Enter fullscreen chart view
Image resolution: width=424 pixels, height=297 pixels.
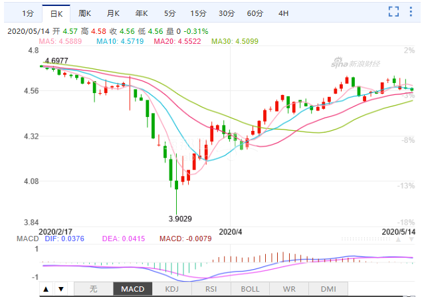pos(393,12)
